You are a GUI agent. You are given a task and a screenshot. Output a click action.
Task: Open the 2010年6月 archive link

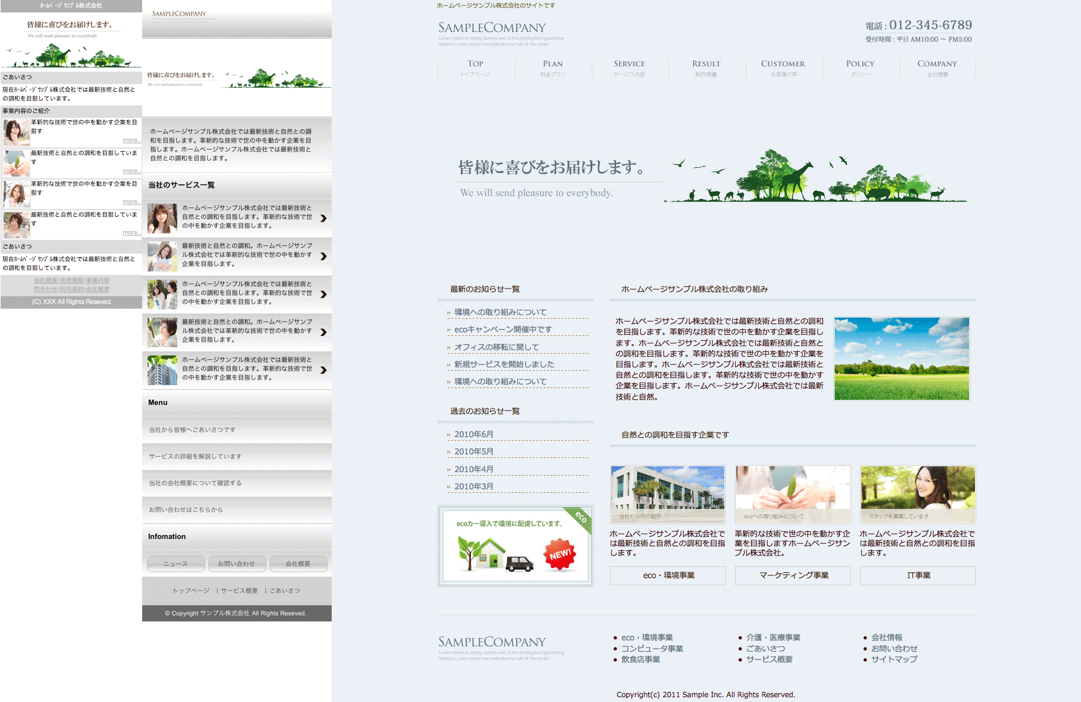(474, 434)
